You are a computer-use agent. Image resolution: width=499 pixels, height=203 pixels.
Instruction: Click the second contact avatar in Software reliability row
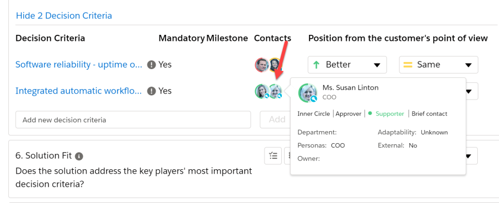pyautogui.click(x=275, y=65)
